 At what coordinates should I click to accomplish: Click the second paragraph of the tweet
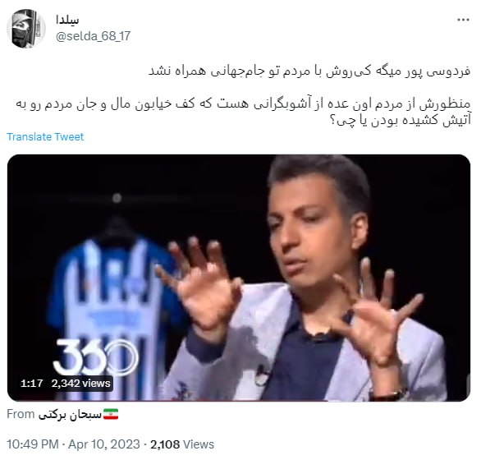point(243,112)
